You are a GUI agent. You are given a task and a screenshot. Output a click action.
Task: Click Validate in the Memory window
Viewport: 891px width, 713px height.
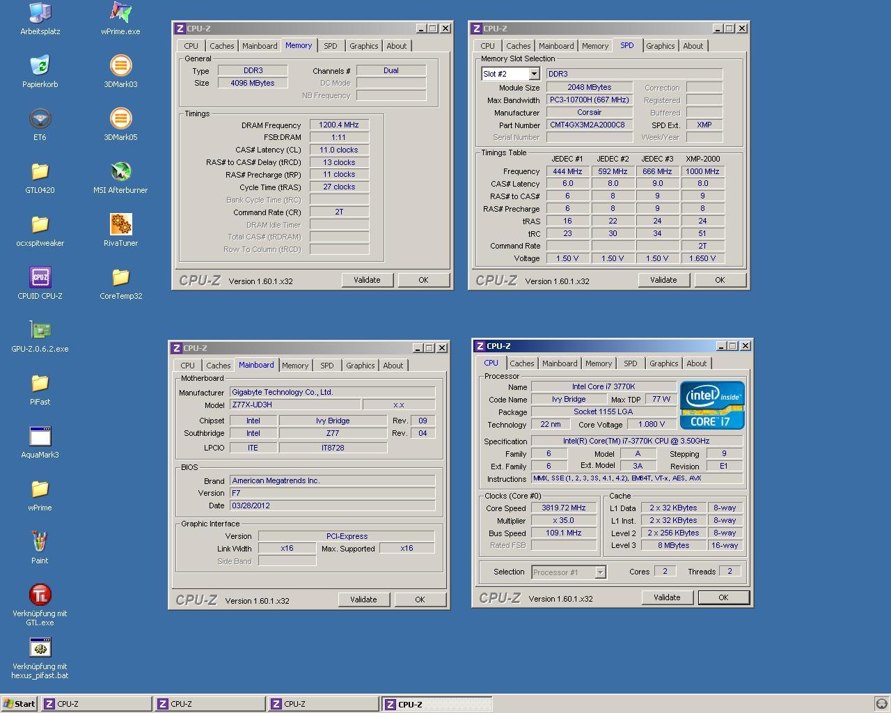(x=367, y=280)
